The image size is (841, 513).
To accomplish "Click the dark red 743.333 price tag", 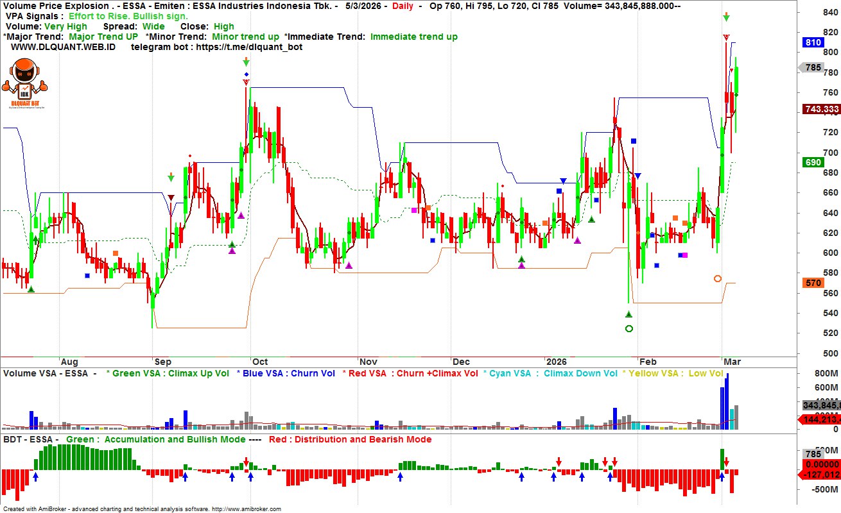I will pos(822,110).
